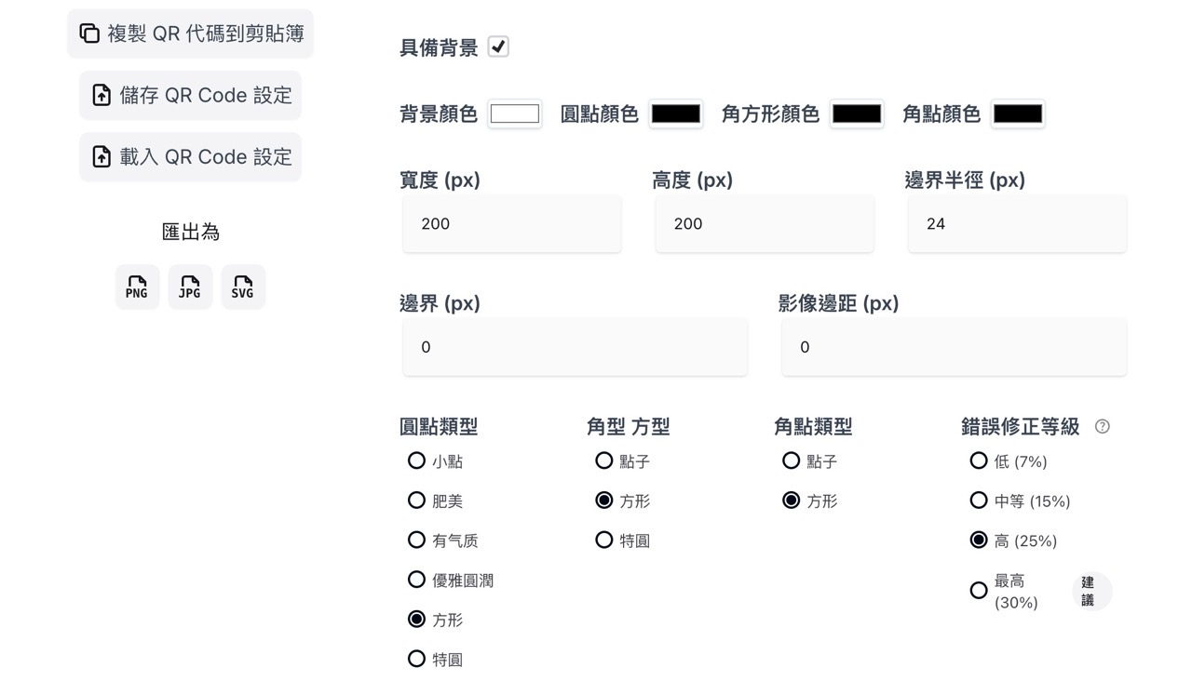
Task: Copy QR code to clipboard button
Action: 191,33
